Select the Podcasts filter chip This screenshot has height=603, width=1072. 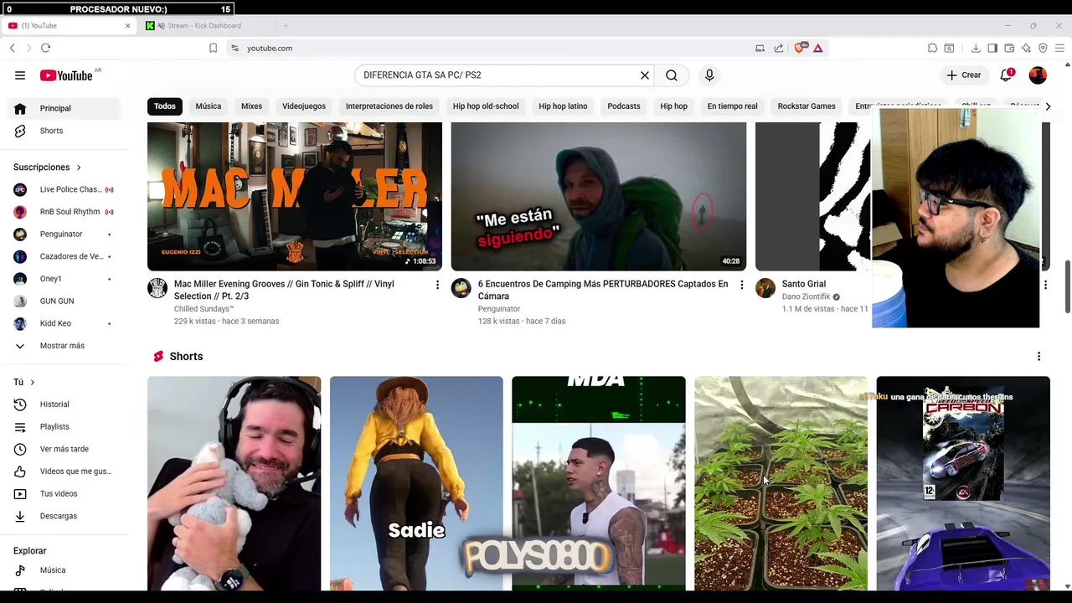[x=624, y=106]
